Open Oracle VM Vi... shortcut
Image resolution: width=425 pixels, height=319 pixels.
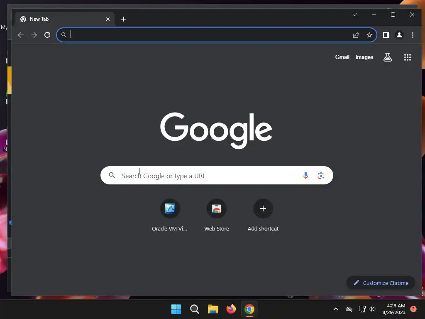(x=170, y=216)
